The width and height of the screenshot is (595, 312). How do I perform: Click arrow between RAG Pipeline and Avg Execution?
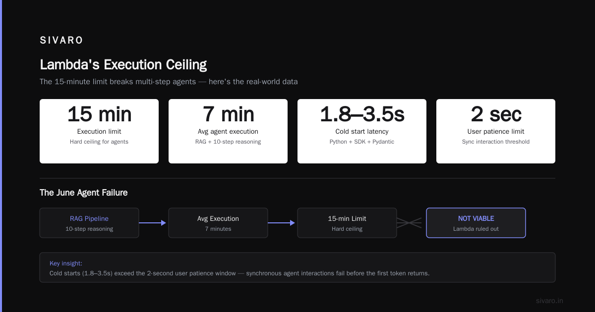(153, 223)
